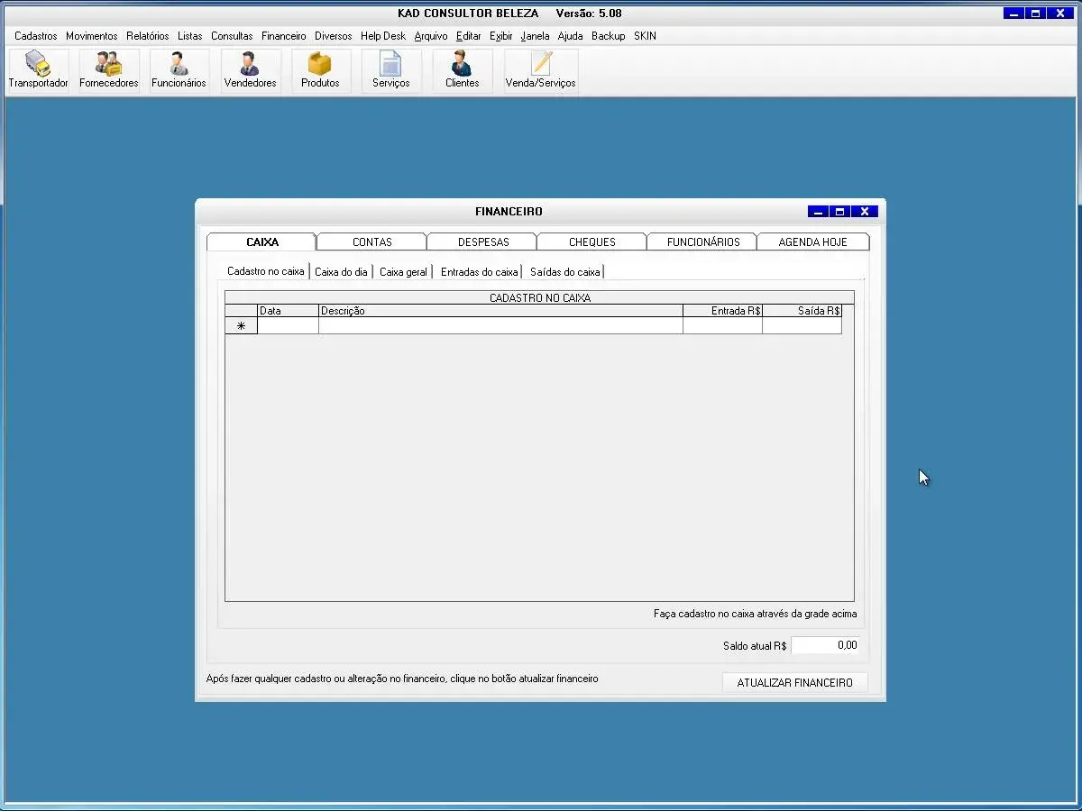The height and width of the screenshot is (811, 1082).
Task: Go to the CHEQUES tab
Action: [x=591, y=241]
